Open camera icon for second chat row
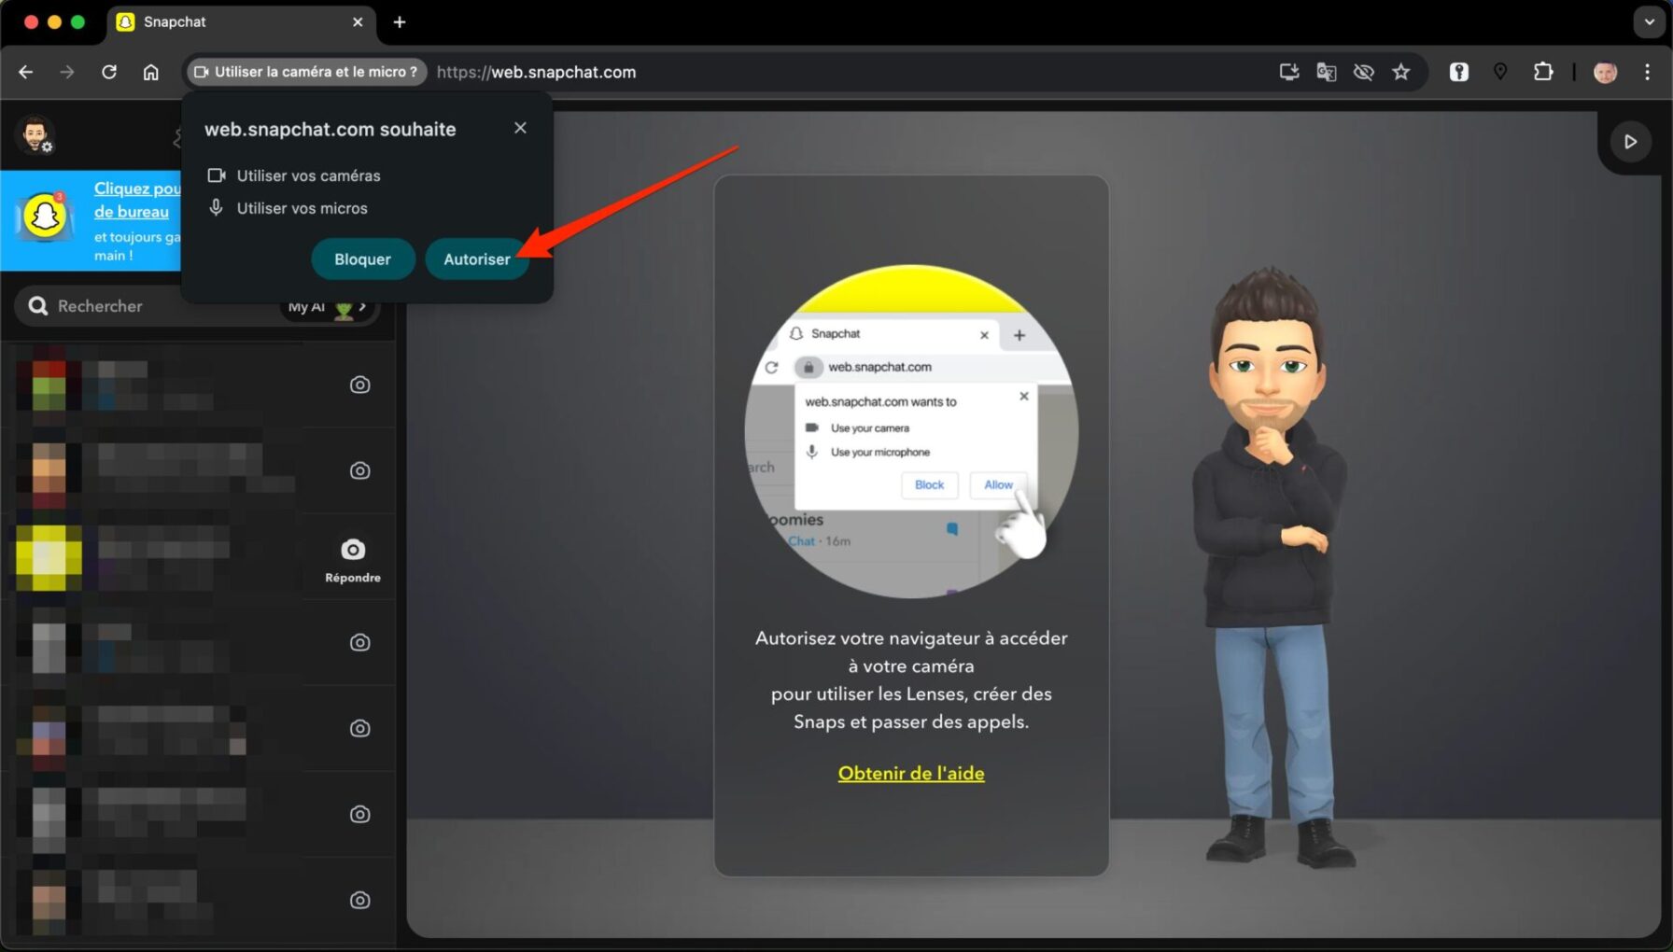The image size is (1673, 952). pos(359,470)
